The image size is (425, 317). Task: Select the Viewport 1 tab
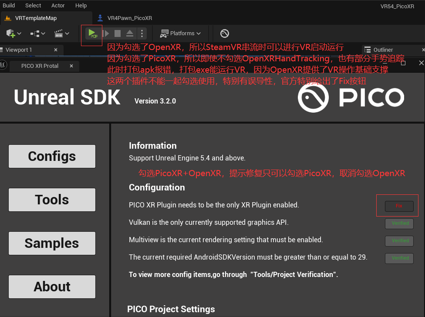pos(19,50)
